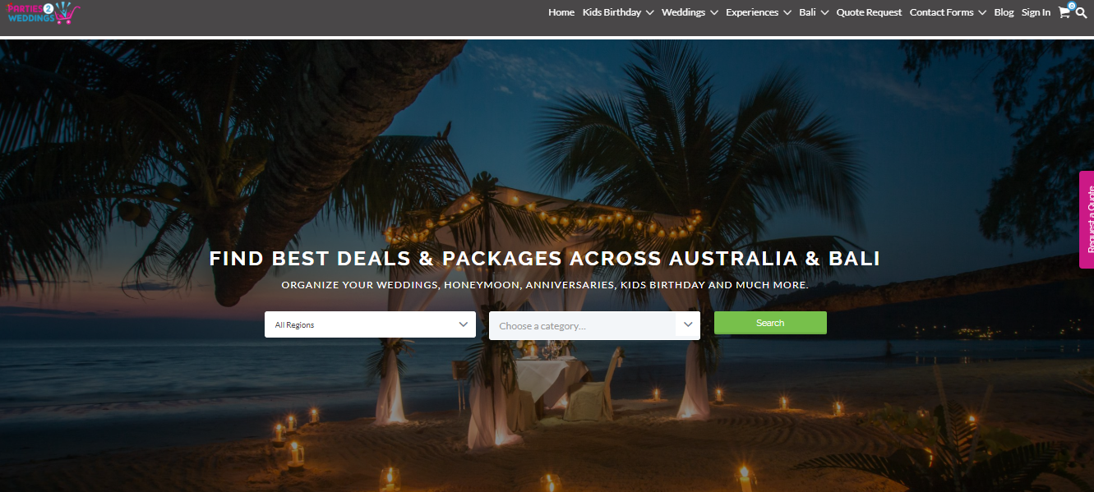Click the Sign In link
1094x492 pixels.
[1036, 12]
